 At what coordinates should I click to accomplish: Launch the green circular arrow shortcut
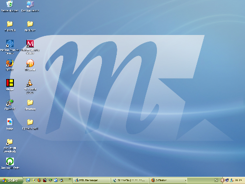coord(10,161)
